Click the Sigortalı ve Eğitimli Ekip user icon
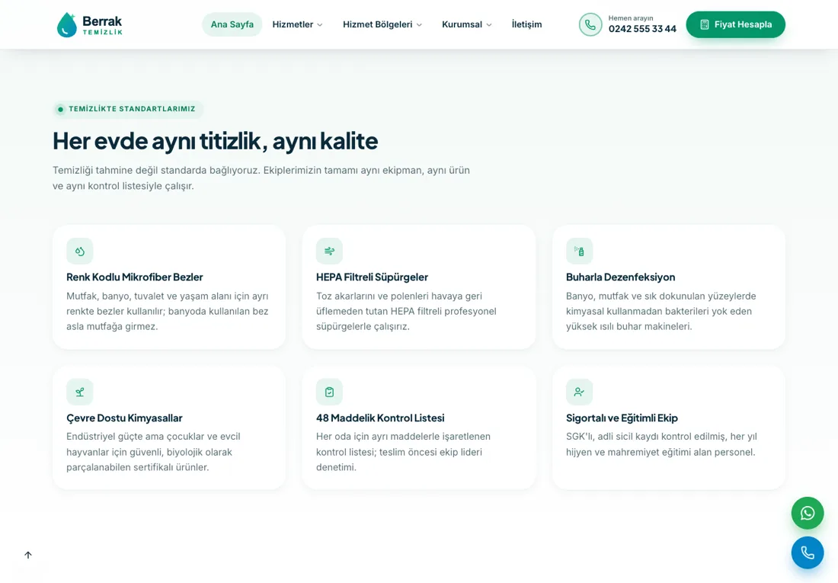 [579, 392]
